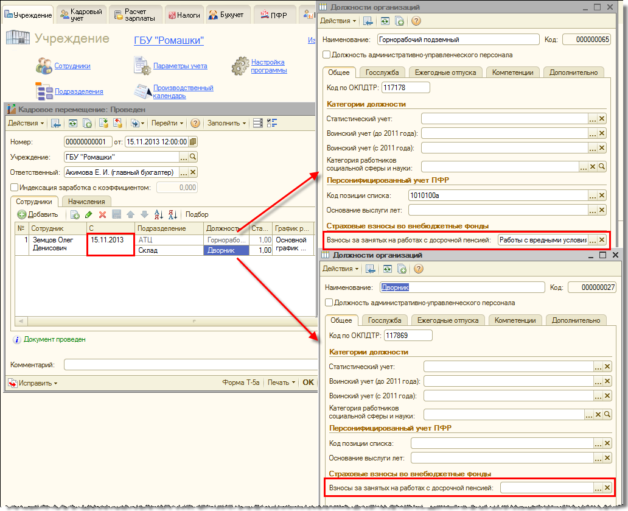Viewport: 628px width, 511px height.
Task: Click OK in Кадровое перемещение
Action: coord(308,382)
